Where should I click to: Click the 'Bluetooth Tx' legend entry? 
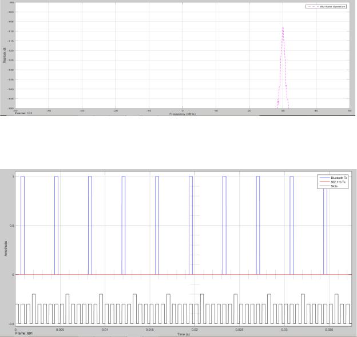332,178
